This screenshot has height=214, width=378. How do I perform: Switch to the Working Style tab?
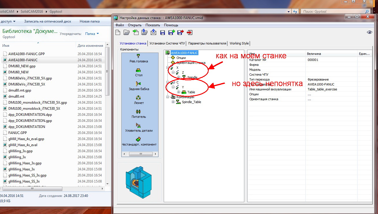239,43
